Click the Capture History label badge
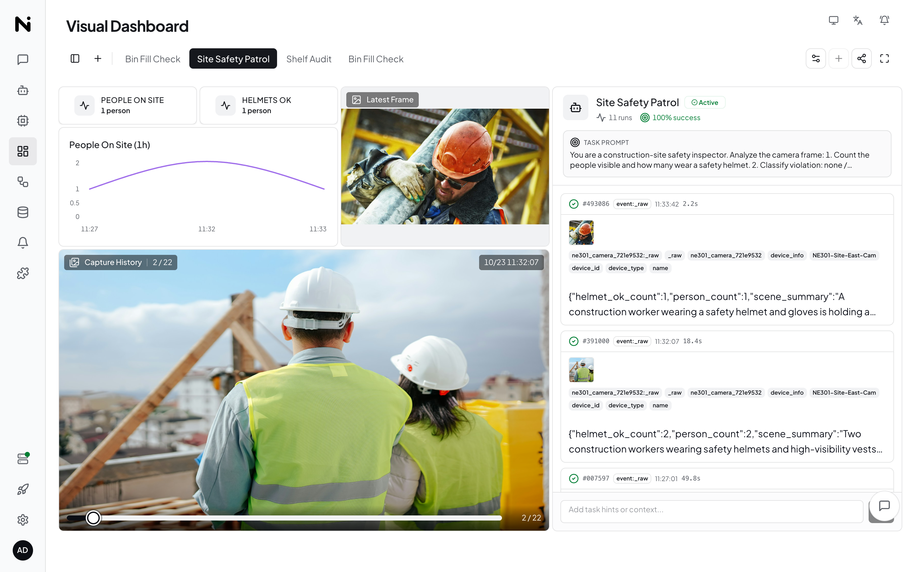This screenshot has height=572, width=915. pos(121,262)
